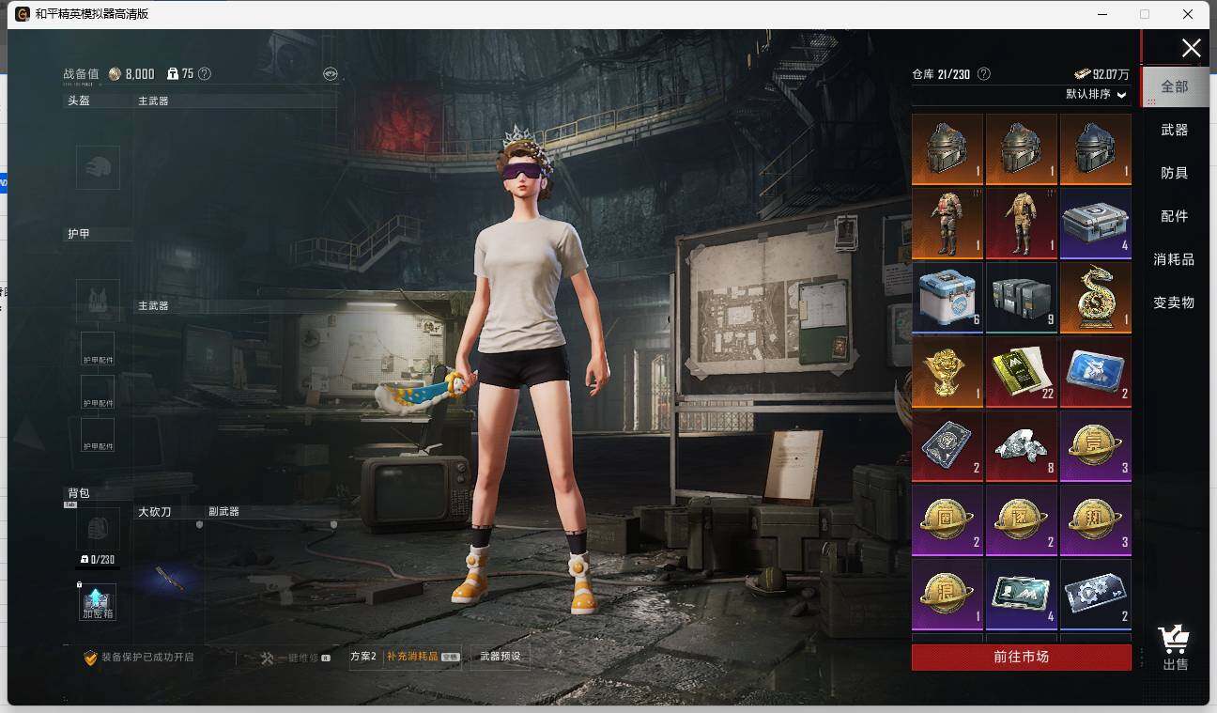Click the lock value 75 indicator
1217x713 pixels.
click(180, 74)
